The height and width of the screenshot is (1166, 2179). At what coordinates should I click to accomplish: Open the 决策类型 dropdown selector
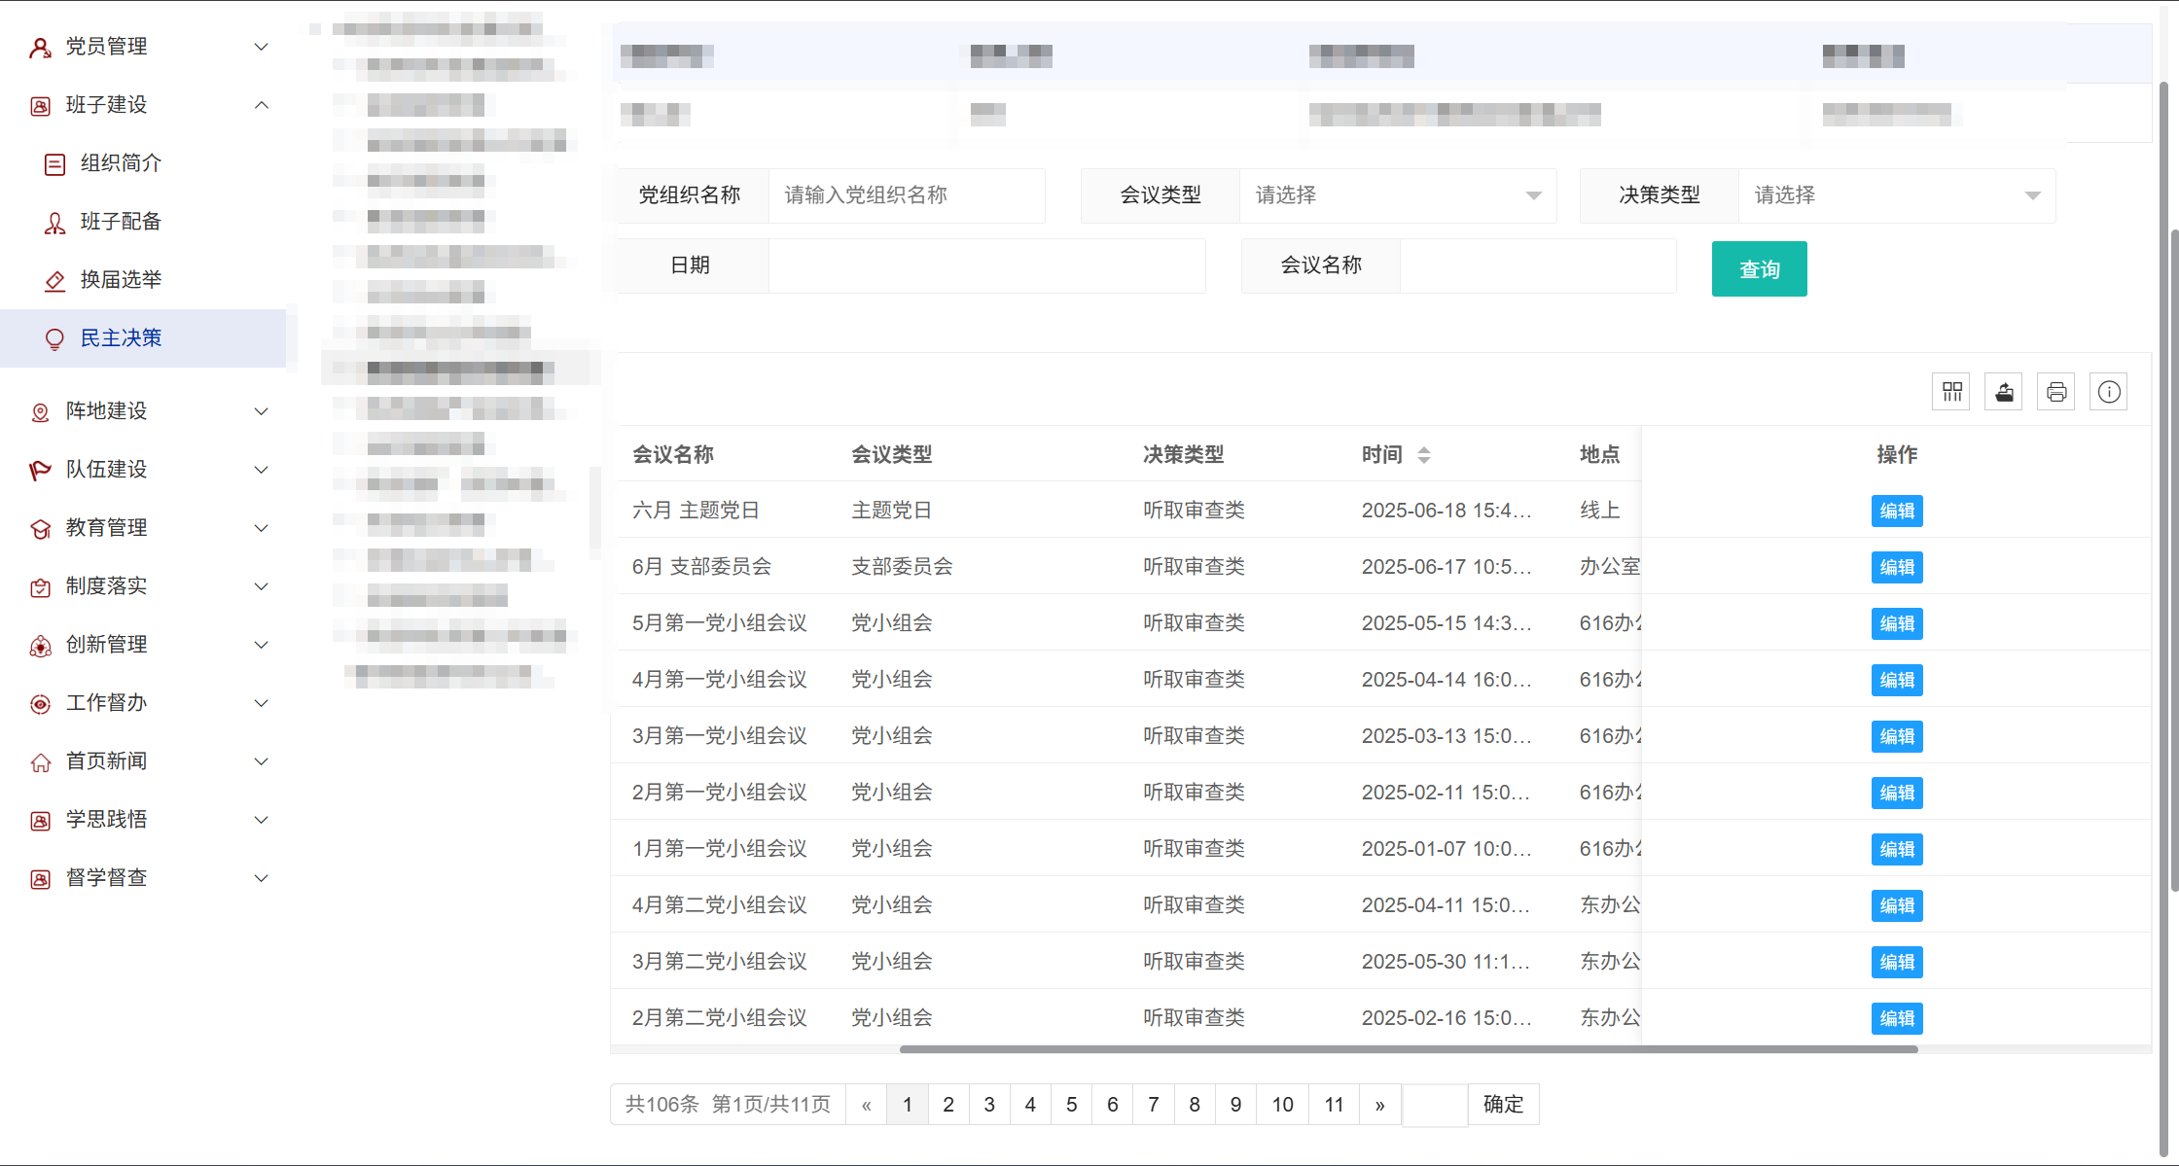point(1897,195)
